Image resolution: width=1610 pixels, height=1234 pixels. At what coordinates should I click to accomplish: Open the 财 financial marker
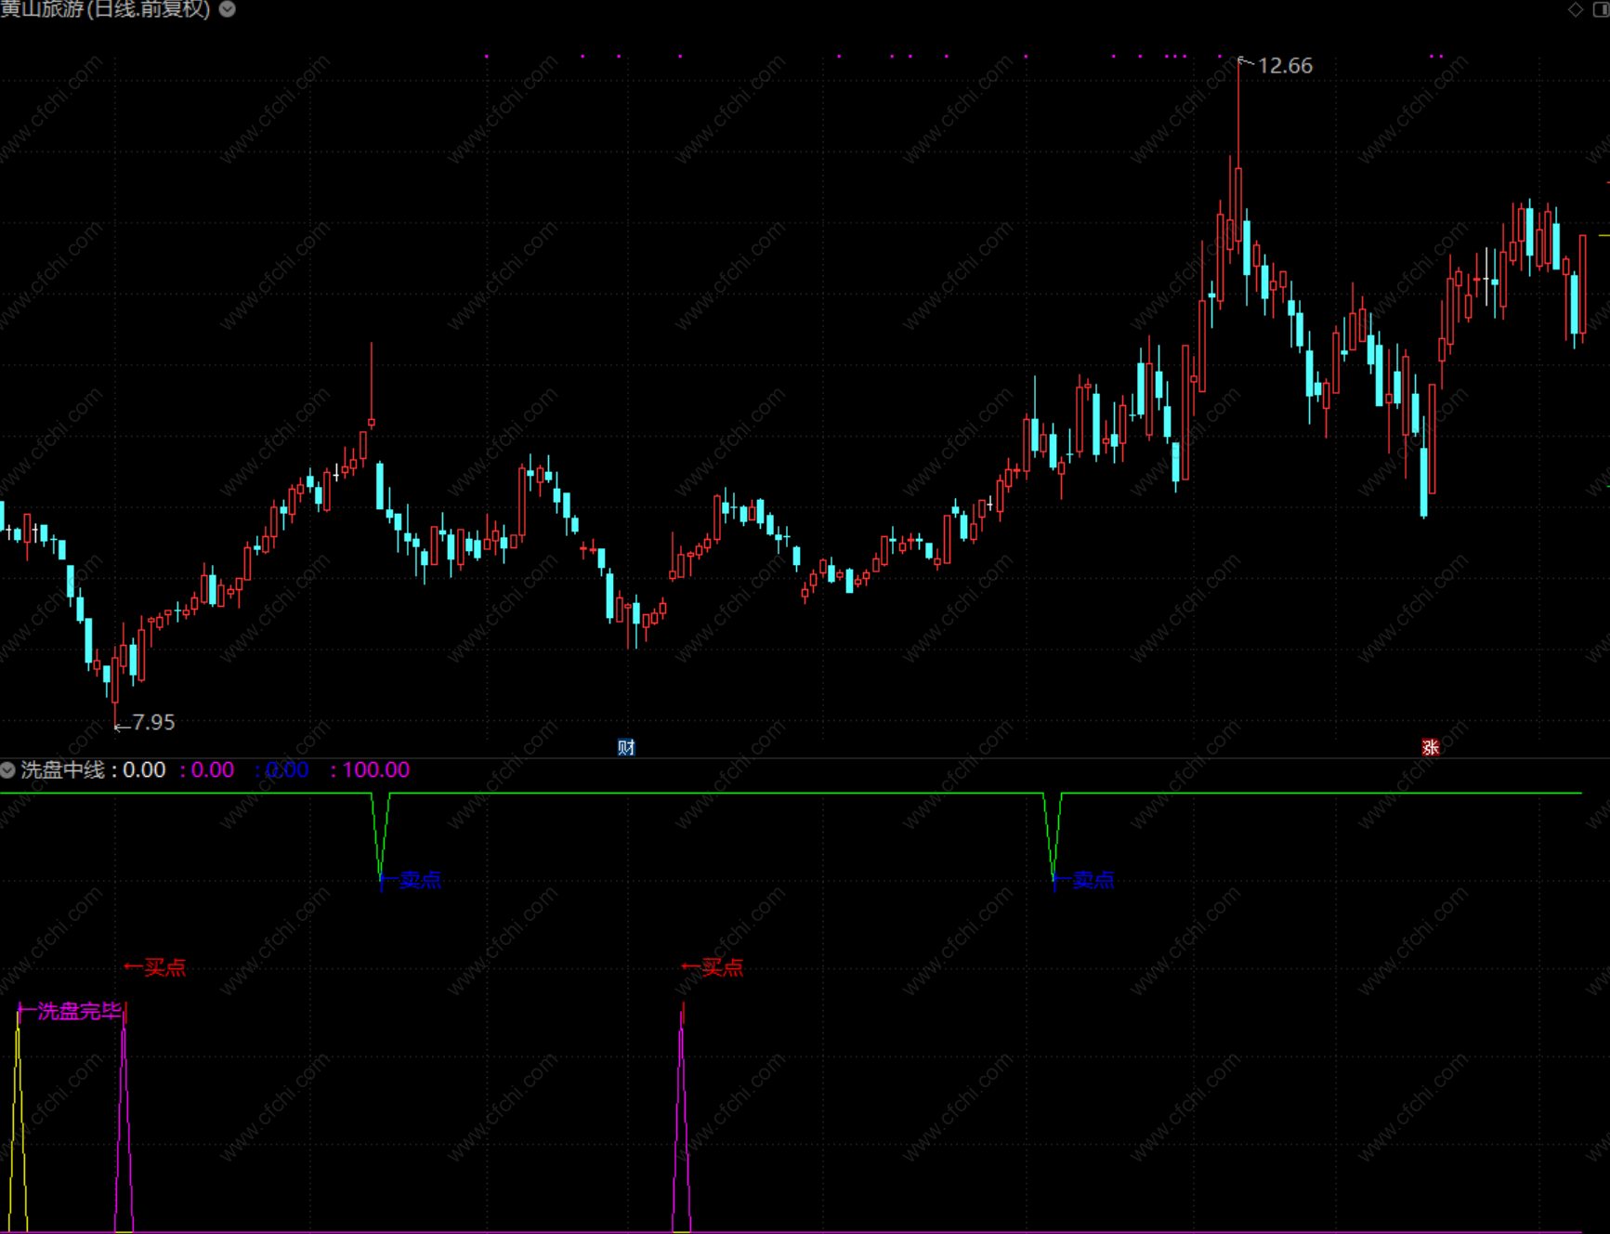(x=626, y=747)
